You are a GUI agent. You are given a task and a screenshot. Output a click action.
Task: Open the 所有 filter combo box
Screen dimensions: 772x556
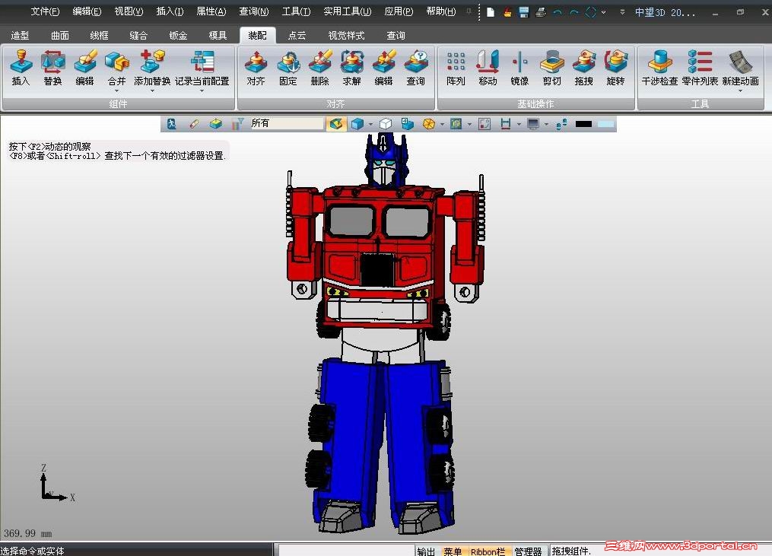point(287,123)
